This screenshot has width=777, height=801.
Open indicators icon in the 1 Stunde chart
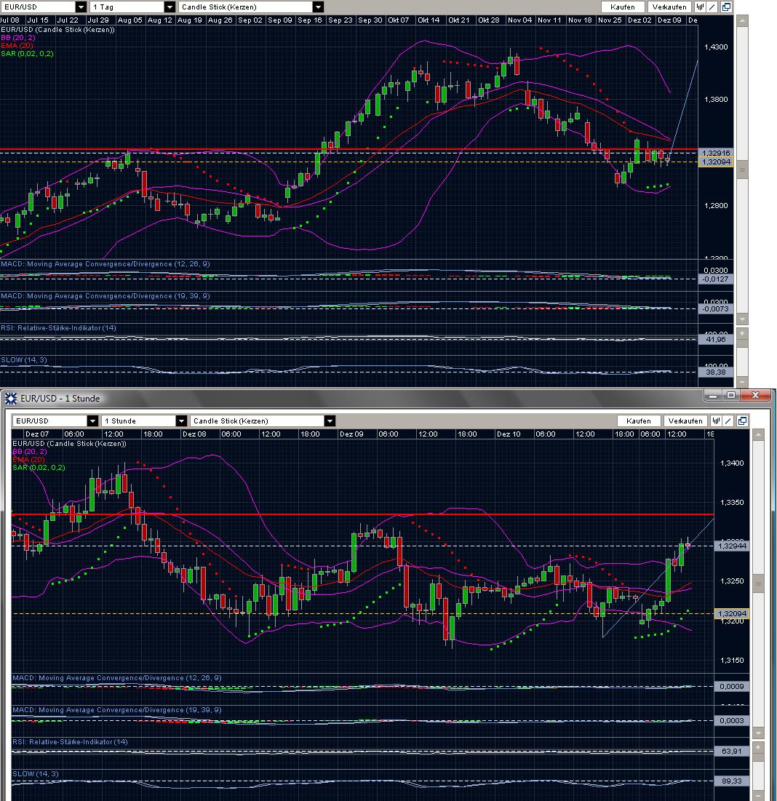(716, 421)
